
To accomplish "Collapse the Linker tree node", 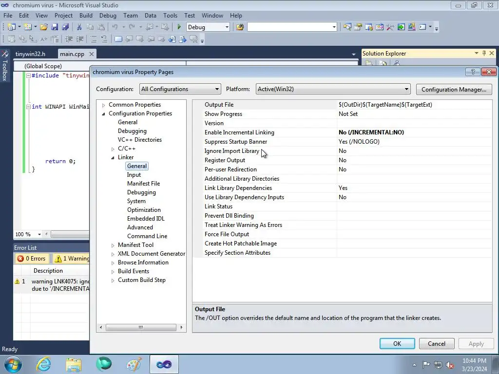I will [113, 157].
